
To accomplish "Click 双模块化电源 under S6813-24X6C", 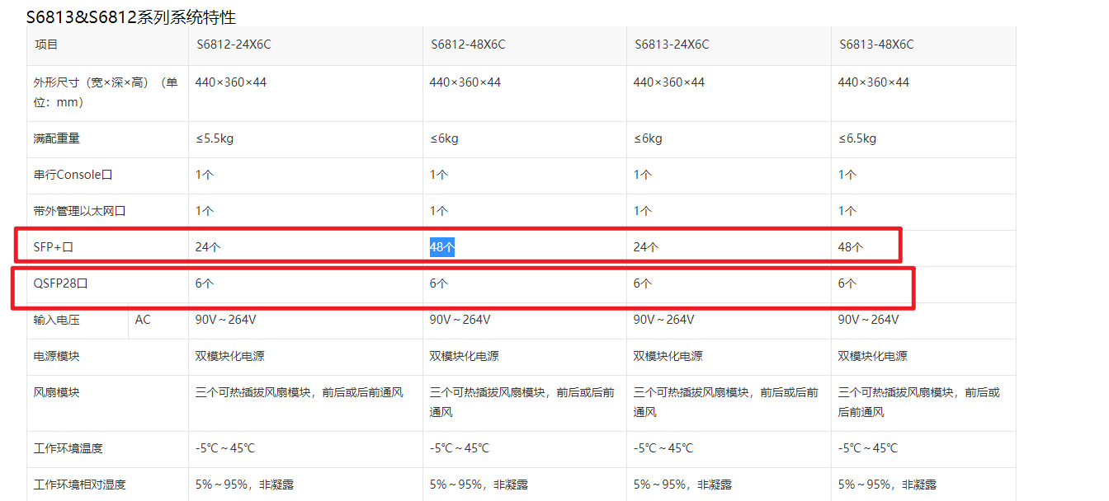I will [x=668, y=356].
